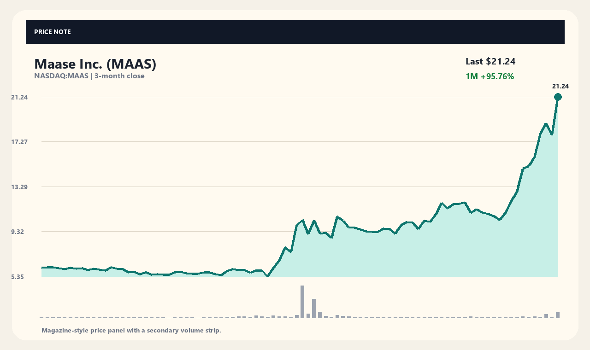Click the tallest volume bar in the strip
This screenshot has height=350, width=590.
tap(302, 302)
